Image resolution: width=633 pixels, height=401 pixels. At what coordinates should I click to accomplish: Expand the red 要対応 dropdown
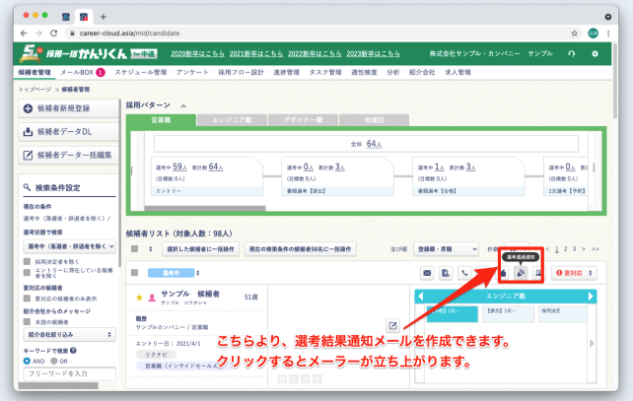tap(576, 273)
